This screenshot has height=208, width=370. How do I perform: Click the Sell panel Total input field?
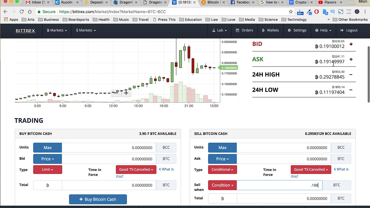284,198
